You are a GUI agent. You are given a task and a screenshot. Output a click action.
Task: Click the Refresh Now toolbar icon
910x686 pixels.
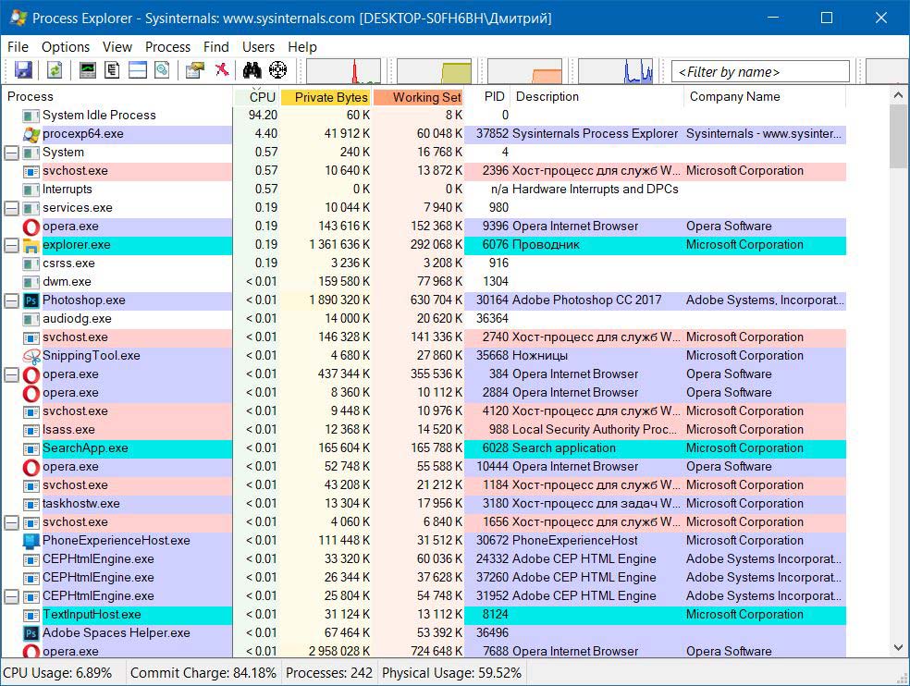pos(55,70)
